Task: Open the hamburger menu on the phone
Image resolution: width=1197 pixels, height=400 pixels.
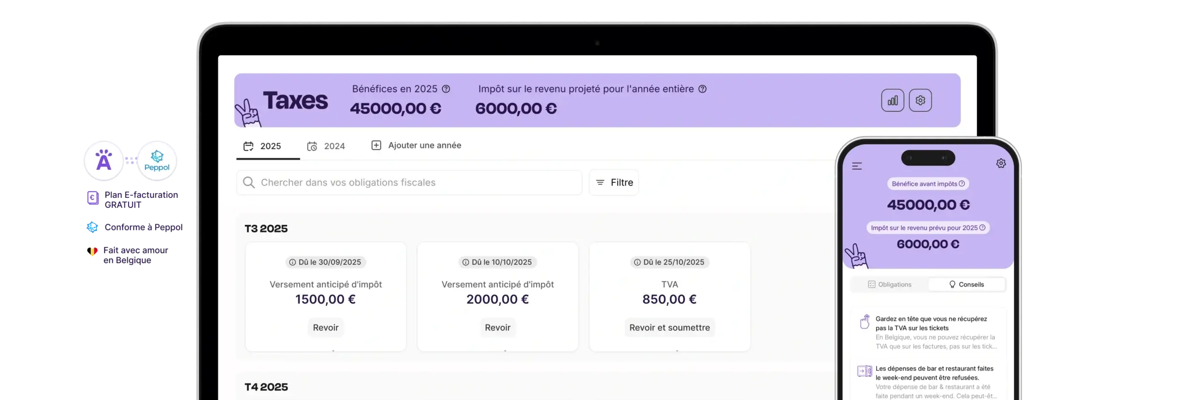Action: click(x=857, y=166)
